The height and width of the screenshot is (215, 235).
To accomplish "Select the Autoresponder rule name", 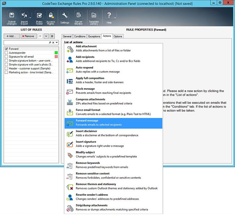I will click(x=17, y=53).
